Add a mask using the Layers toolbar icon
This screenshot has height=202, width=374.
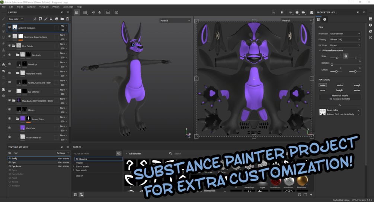tap(40, 19)
